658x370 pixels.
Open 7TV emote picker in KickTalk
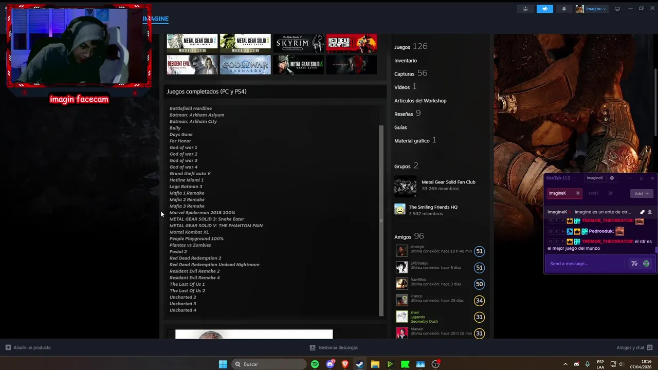(634, 264)
